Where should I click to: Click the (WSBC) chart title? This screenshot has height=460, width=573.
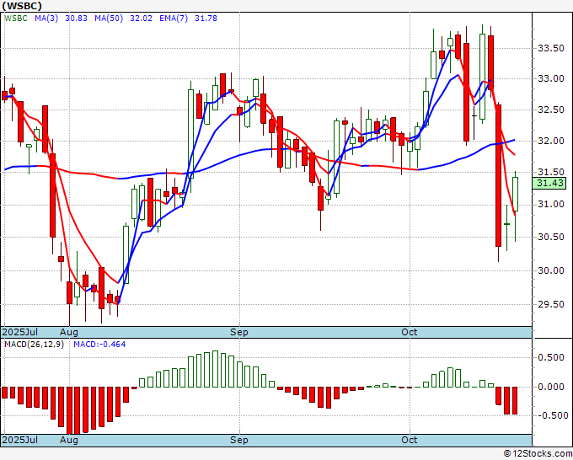pos(22,6)
